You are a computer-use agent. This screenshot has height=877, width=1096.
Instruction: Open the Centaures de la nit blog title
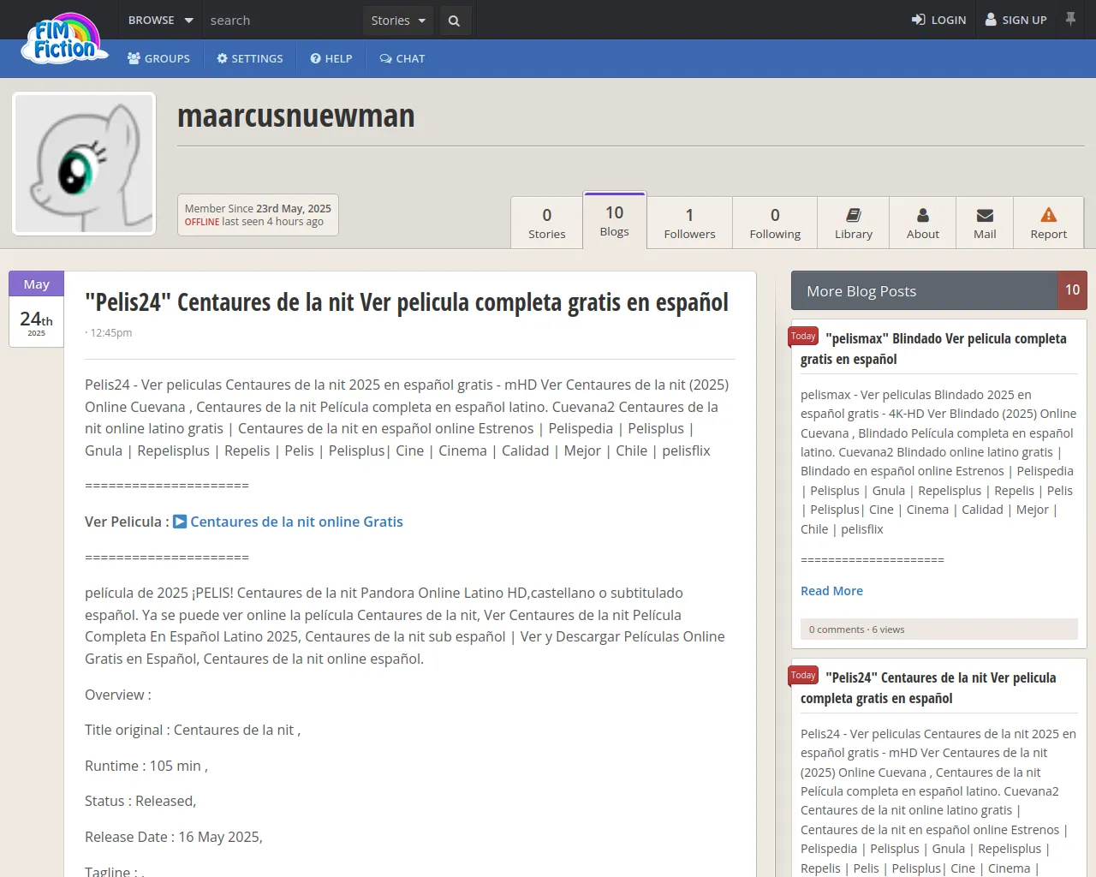click(x=407, y=302)
